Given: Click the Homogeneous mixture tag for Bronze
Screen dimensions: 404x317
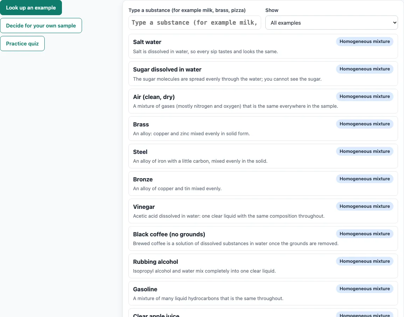Looking at the screenshot, I should pos(365,179).
